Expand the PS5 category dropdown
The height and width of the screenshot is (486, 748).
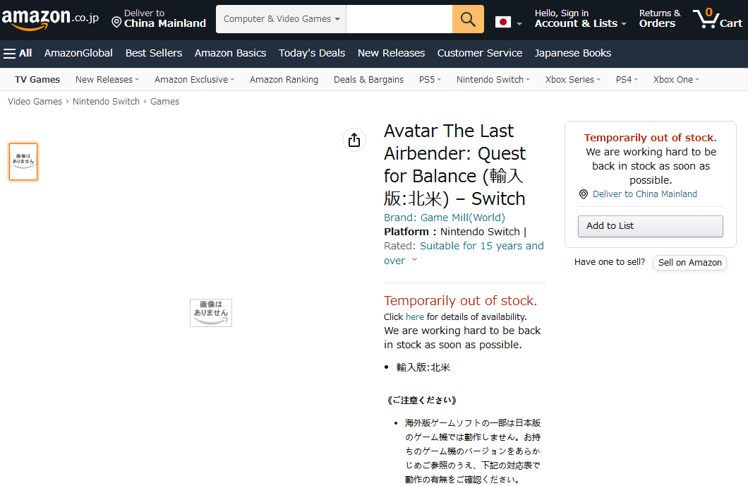430,80
